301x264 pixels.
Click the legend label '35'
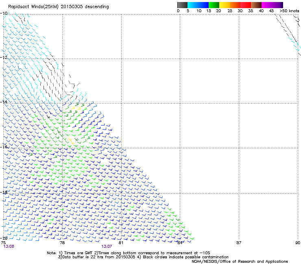251,11
